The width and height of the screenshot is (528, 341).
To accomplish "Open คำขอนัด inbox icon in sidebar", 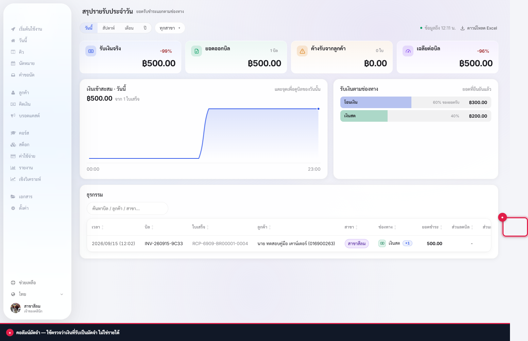I will (x=13, y=75).
